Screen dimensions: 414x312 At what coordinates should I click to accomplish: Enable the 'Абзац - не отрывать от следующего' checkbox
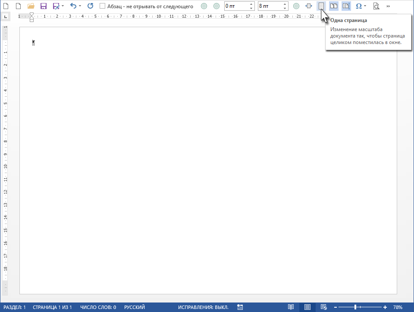(103, 6)
